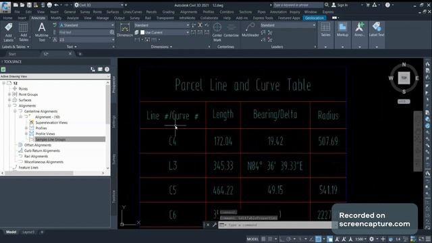Click the Sign In button

pyautogui.click(x=340, y=5)
